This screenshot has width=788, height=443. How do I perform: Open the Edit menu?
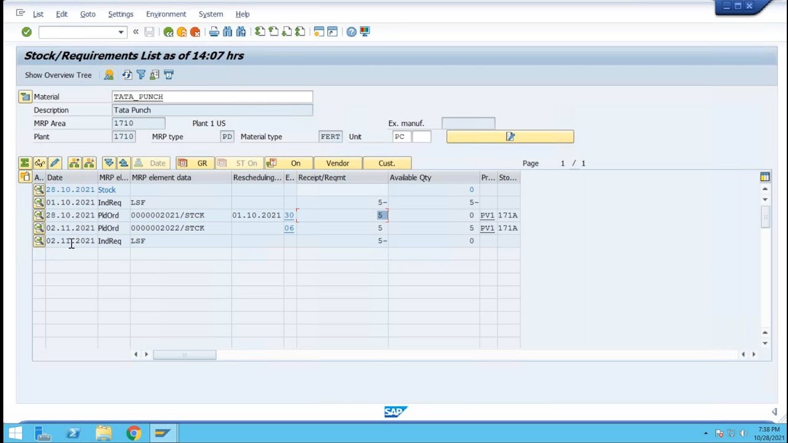pos(62,14)
